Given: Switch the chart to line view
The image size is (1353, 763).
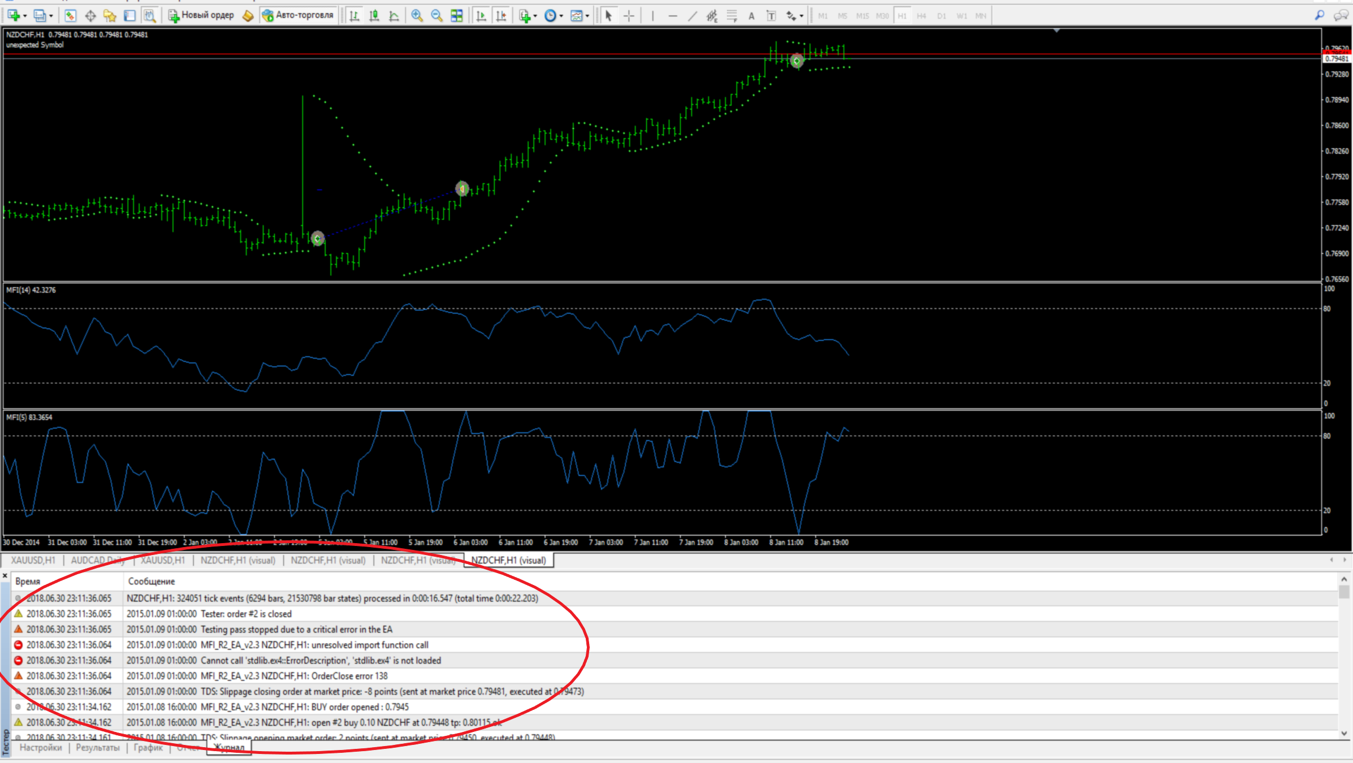Looking at the screenshot, I should (394, 16).
